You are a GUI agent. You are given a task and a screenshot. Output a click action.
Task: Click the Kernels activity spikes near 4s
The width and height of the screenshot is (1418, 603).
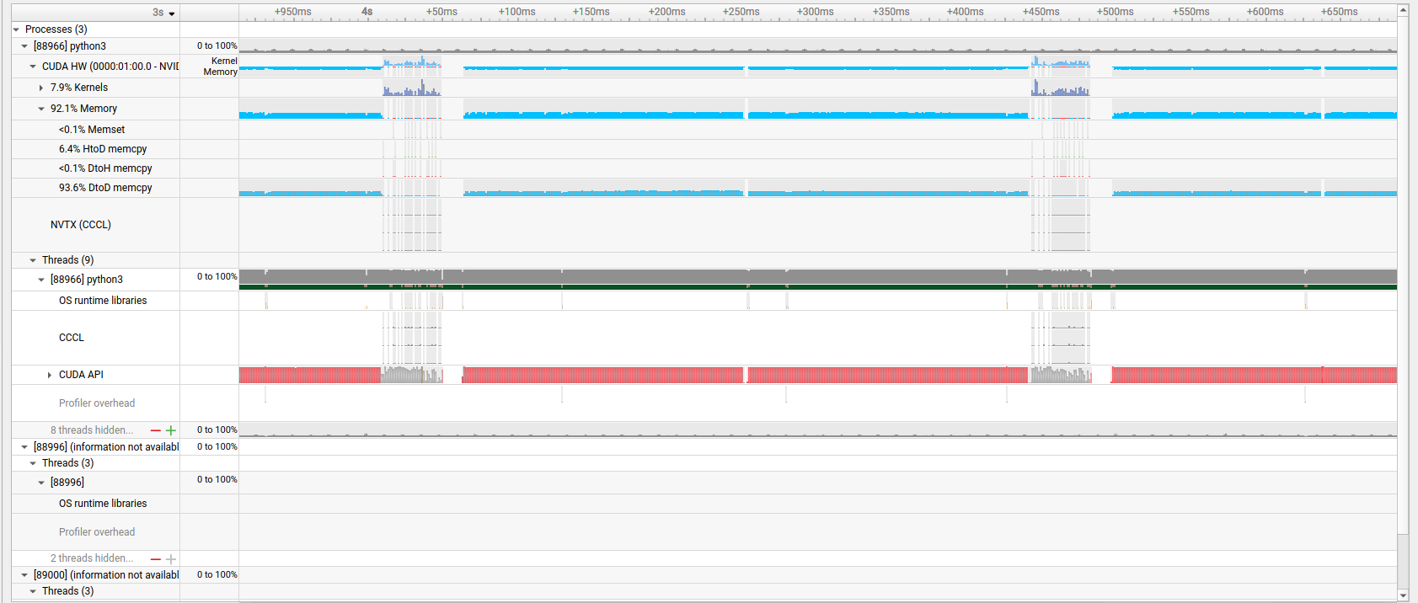coord(412,88)
